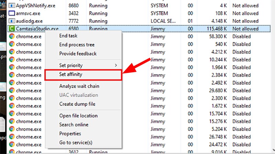The image size is (275, 154).
Task: Select the AppVShNotify.exe process name
Action: (36, 5)
